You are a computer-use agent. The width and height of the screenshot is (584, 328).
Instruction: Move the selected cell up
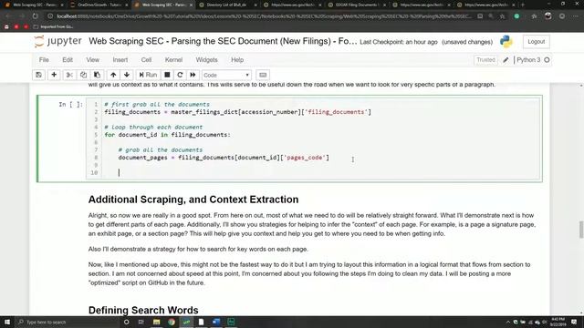point(113,75)
